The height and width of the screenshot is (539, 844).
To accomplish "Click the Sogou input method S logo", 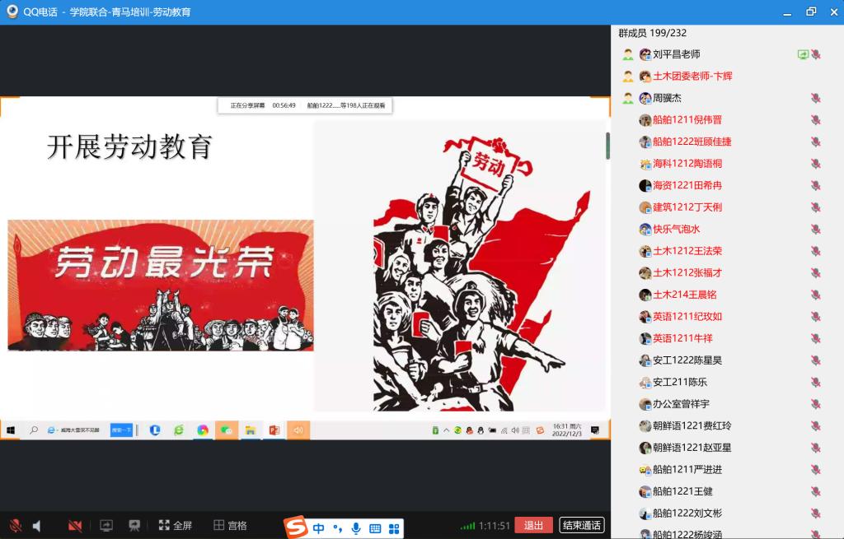I will point(296,527).
